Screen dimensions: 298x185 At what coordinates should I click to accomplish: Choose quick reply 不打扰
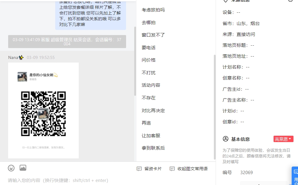click(149, 73)
